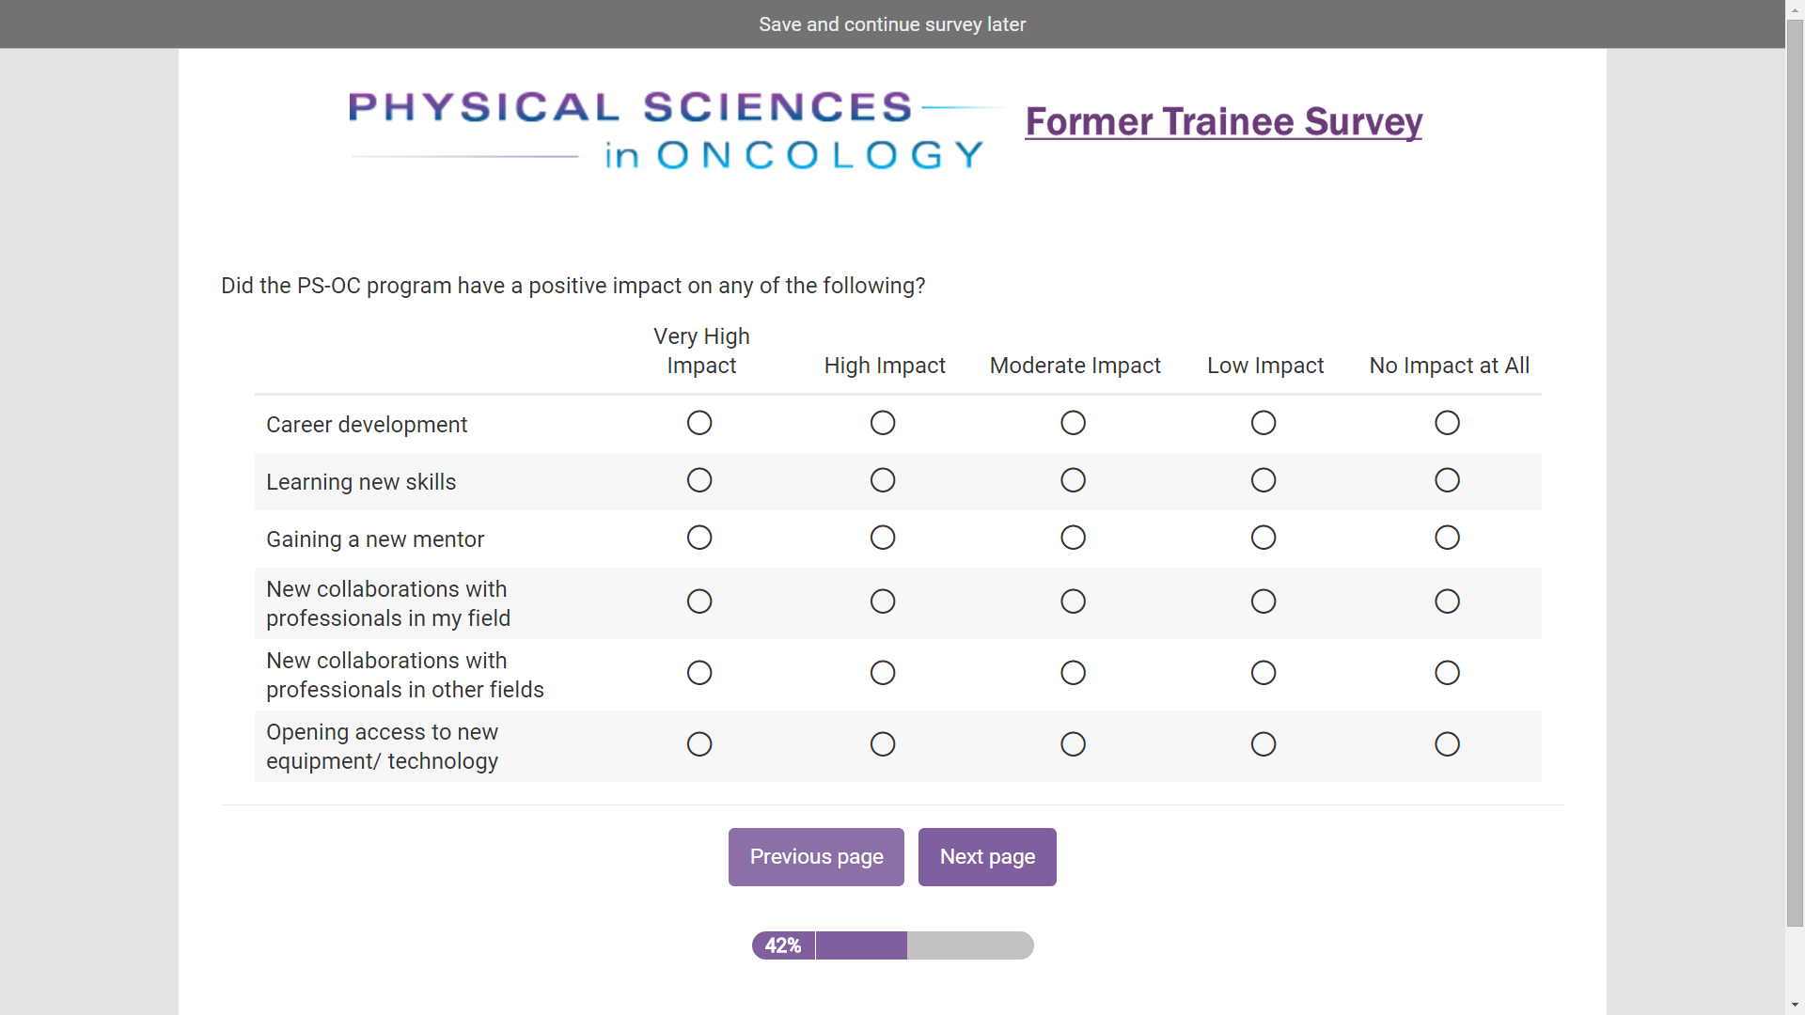Mark Moderate Impact for Gaining a new mentor
The image size is (1805, 1015).
point(1073,538)
